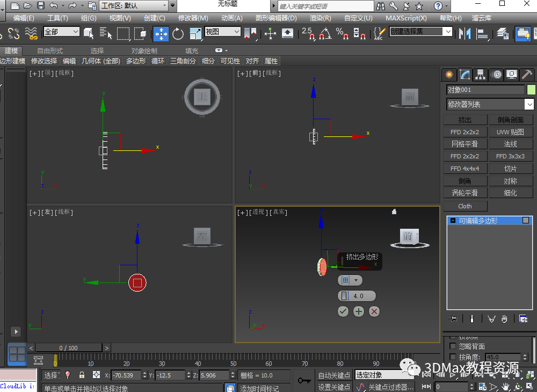Click the green object color swatch
537x392 pixels.
pos(531,90)
